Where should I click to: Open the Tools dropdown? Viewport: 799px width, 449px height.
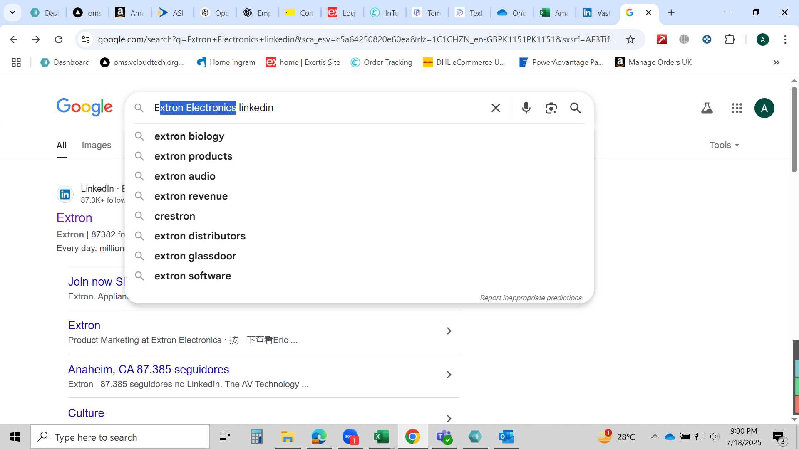[x=724, y=145]
